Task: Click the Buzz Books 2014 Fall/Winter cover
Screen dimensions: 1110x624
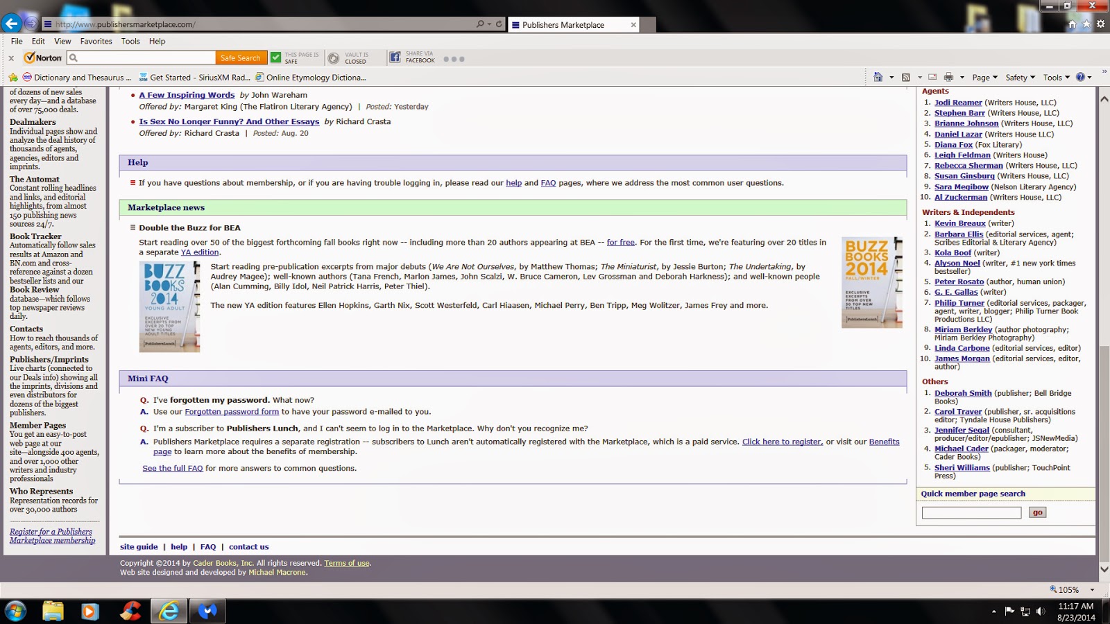Action: click(x=872, y=282)
